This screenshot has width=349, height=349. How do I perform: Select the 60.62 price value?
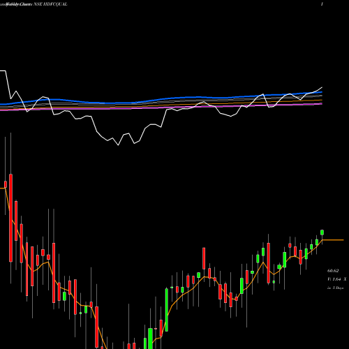click(x=333, y=271)
